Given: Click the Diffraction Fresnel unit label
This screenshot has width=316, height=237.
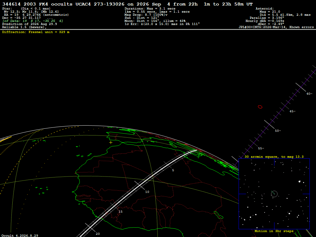Looking at the screenshot, I should tap(36, 32).
